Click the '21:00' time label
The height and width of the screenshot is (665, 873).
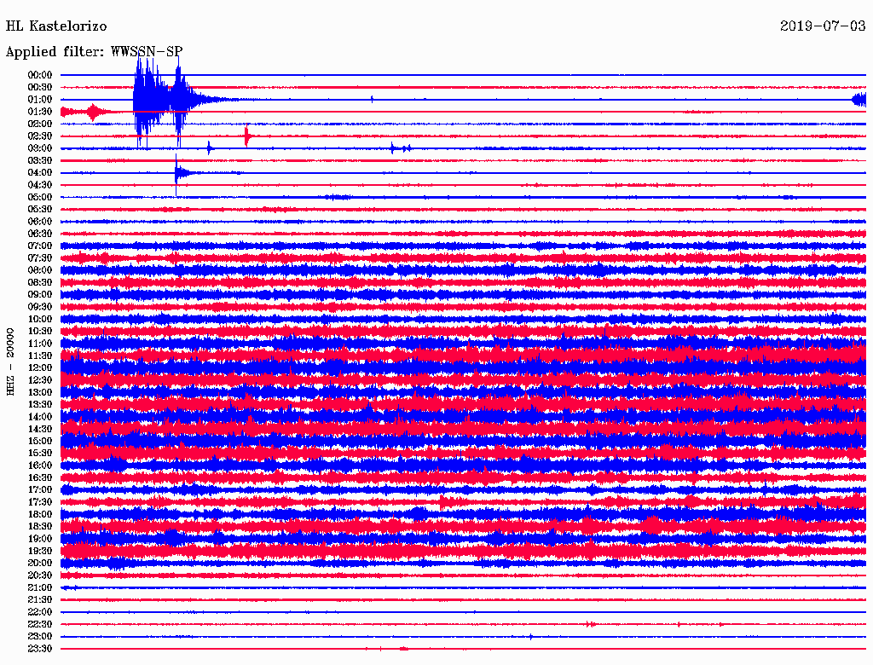point(40,587)
